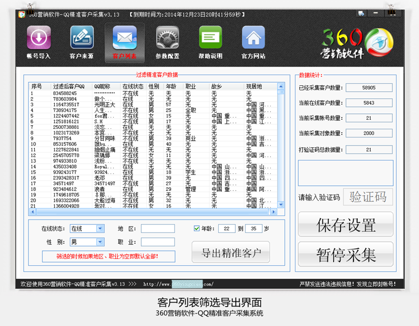Select row with QQ 939243177
Screen dimensions: 419x326
click(153, 172)
